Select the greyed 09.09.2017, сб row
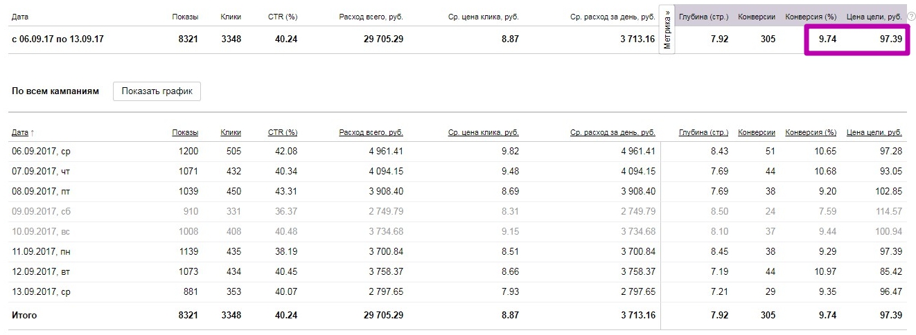This screenshot has height=335, width=916. coord(41,211)
